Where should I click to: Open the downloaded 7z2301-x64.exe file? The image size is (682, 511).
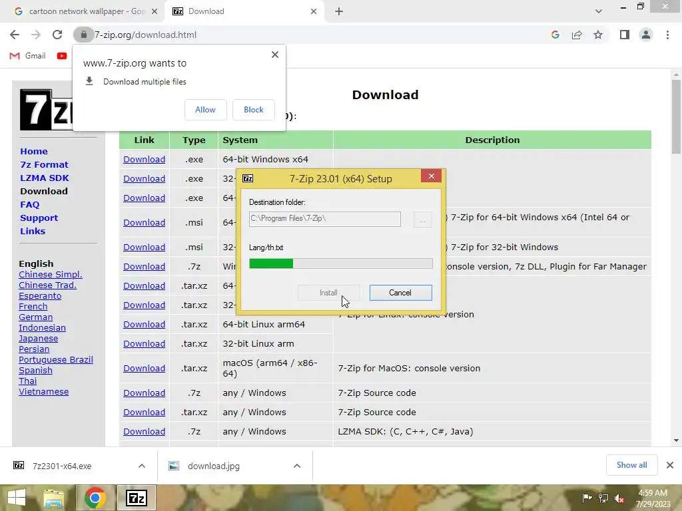click(62, 466)
